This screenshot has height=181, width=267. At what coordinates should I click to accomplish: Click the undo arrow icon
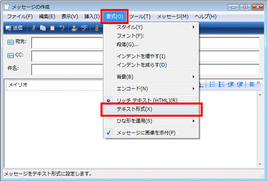tap(62, 28)
